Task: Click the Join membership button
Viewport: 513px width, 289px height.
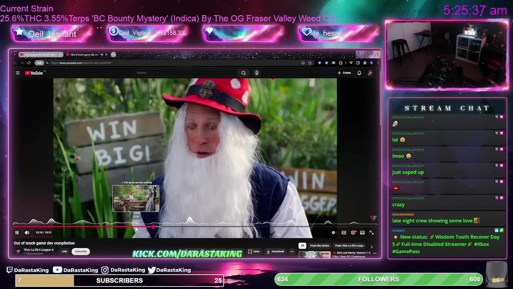Action: click(64, 251)
